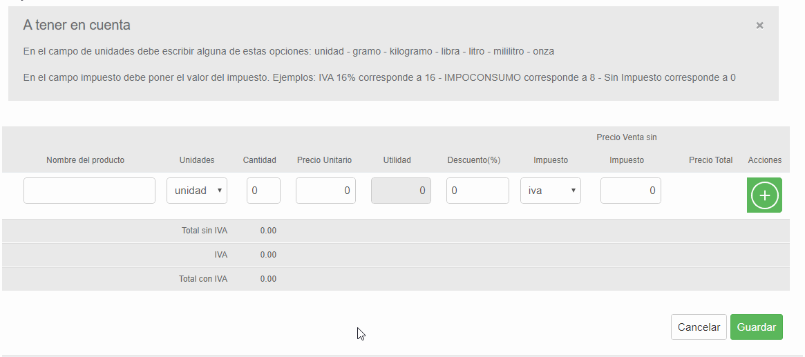
Task: Click the disabled Utilidad field
Action: (401, 191)
